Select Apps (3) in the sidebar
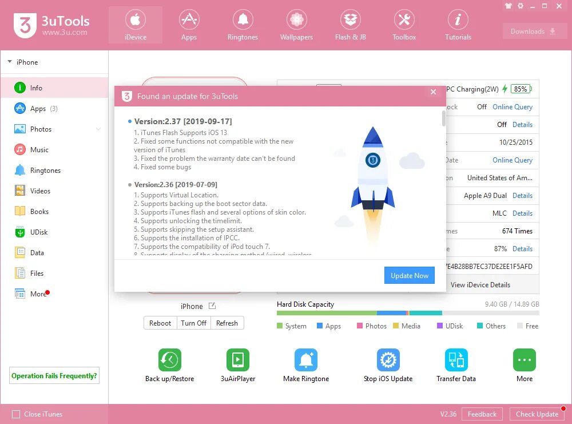The image size is (572, 424). [x=54, y=108]
